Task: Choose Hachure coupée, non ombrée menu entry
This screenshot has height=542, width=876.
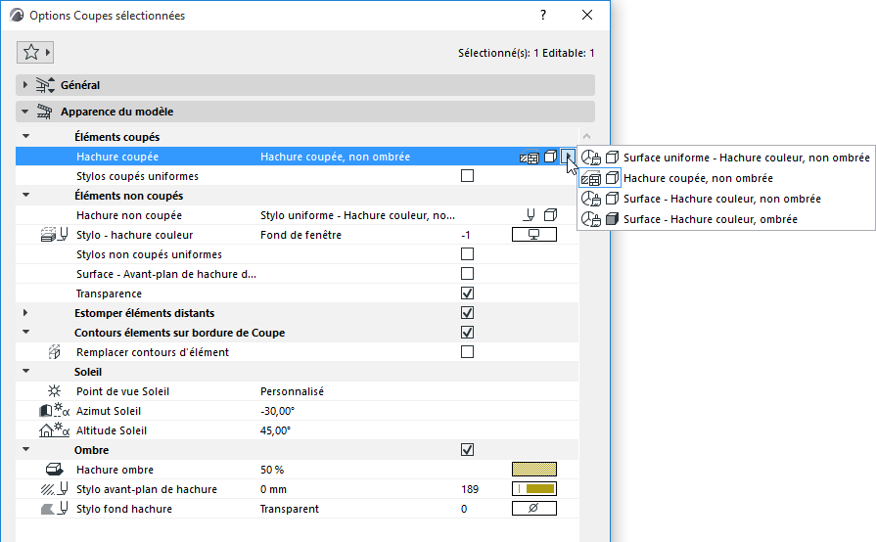Action: 725,178
